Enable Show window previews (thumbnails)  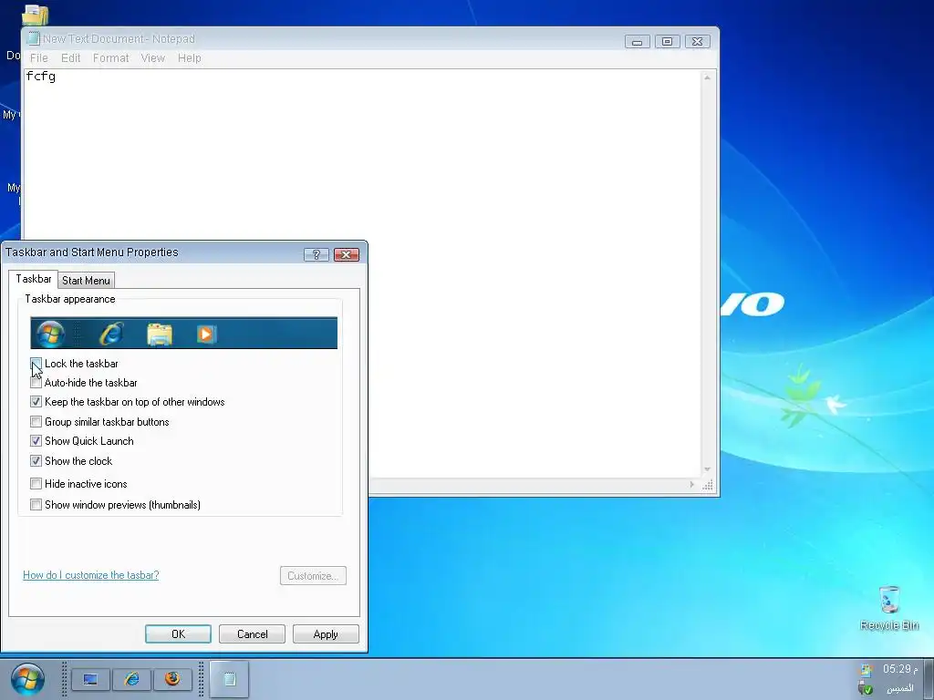[36, 505]
